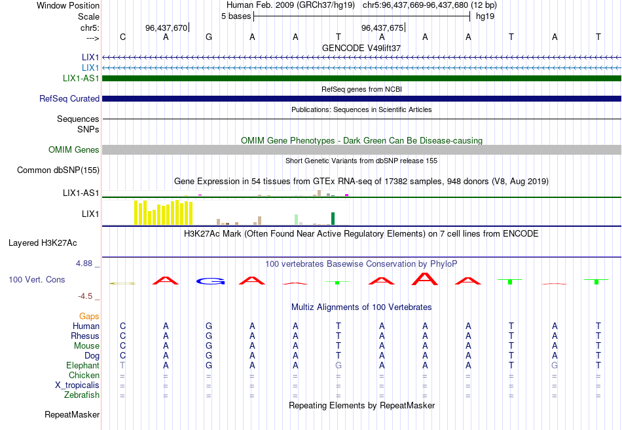
Task: Click the green LIX1-AS1 GENCODE label
Action: click(81, 78)
